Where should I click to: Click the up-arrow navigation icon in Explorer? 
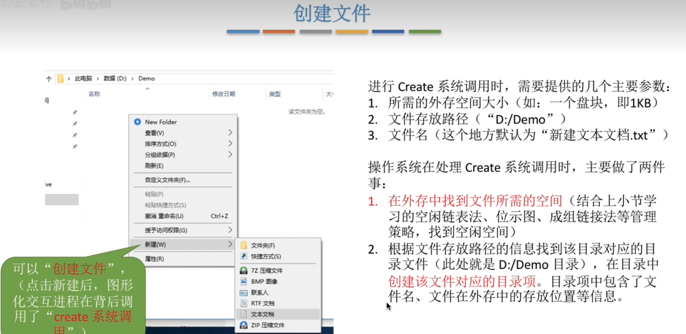49,79
